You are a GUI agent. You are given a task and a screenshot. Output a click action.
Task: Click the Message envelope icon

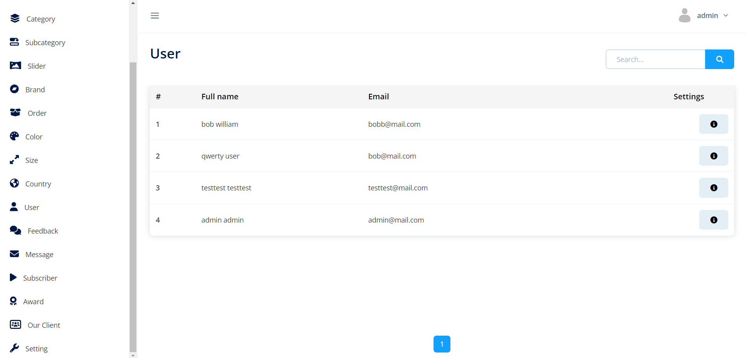click(x=15, y=254)
